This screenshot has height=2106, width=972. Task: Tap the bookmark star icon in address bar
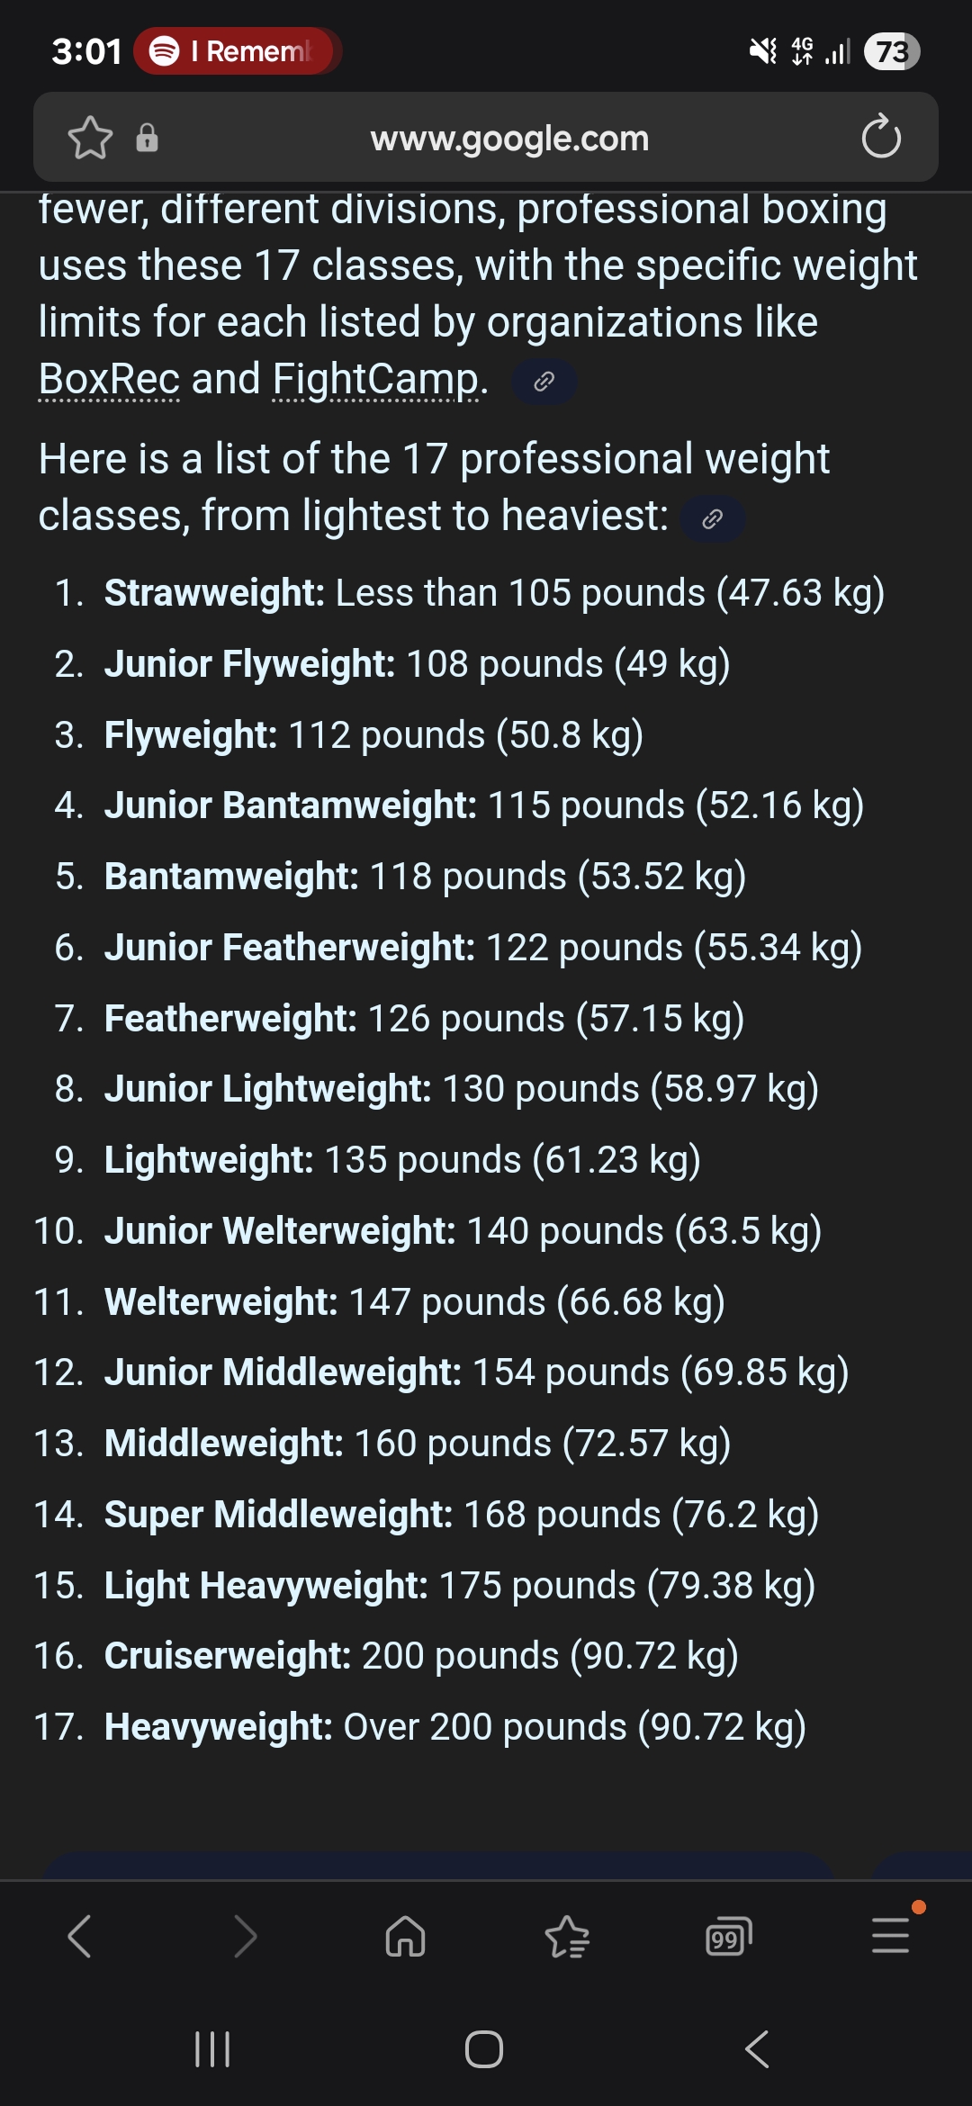point(90,138)
